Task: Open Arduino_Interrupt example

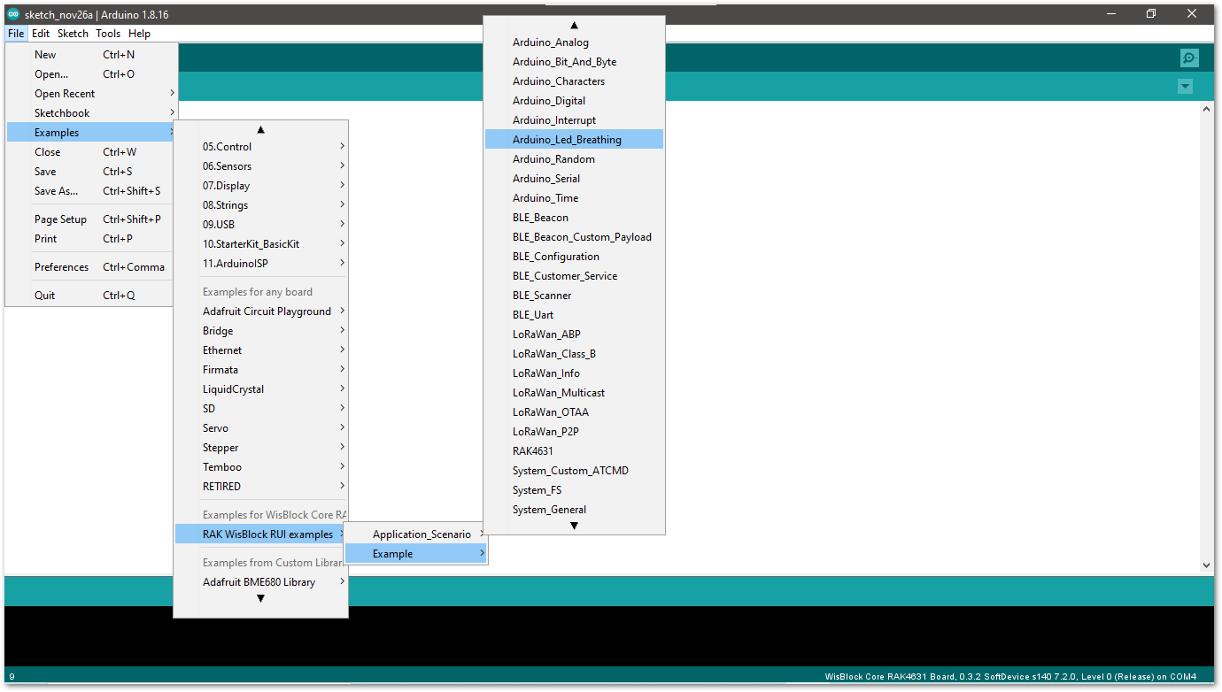Action: (x=574, y=120)
